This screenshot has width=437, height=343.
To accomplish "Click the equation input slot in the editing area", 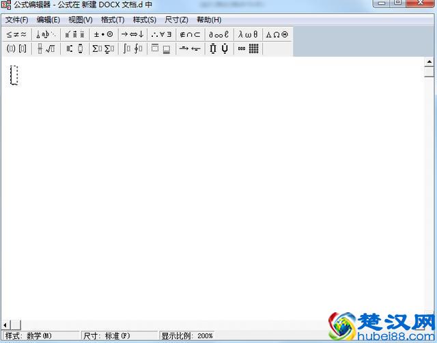I will point(14,75).
